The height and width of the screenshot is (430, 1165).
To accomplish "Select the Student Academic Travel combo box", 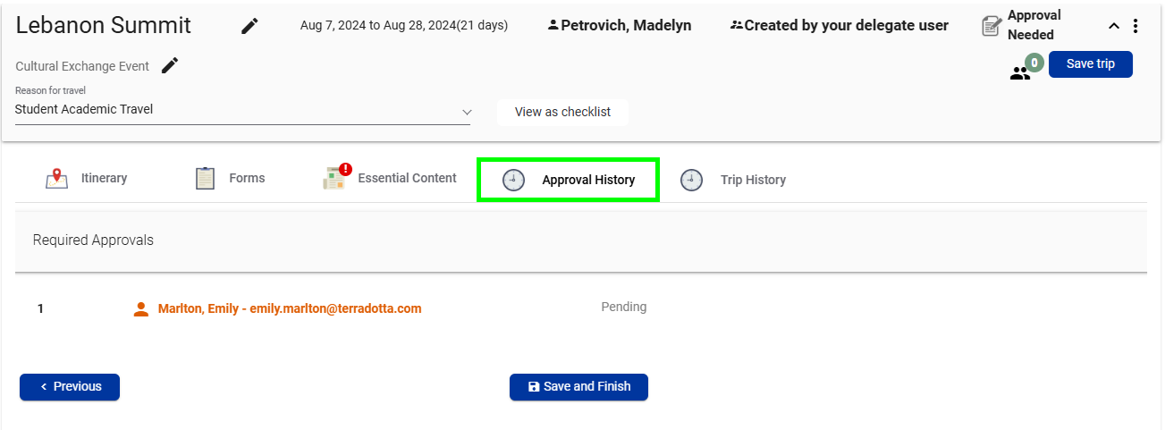I will pyautogui.click(x=242, y=110).
